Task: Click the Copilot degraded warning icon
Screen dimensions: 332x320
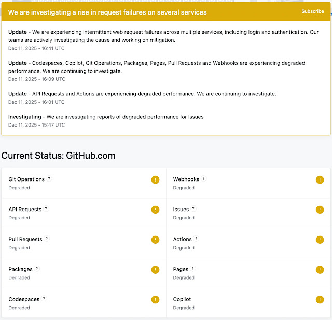Action: pyautogui.click(x=320, y=300)
